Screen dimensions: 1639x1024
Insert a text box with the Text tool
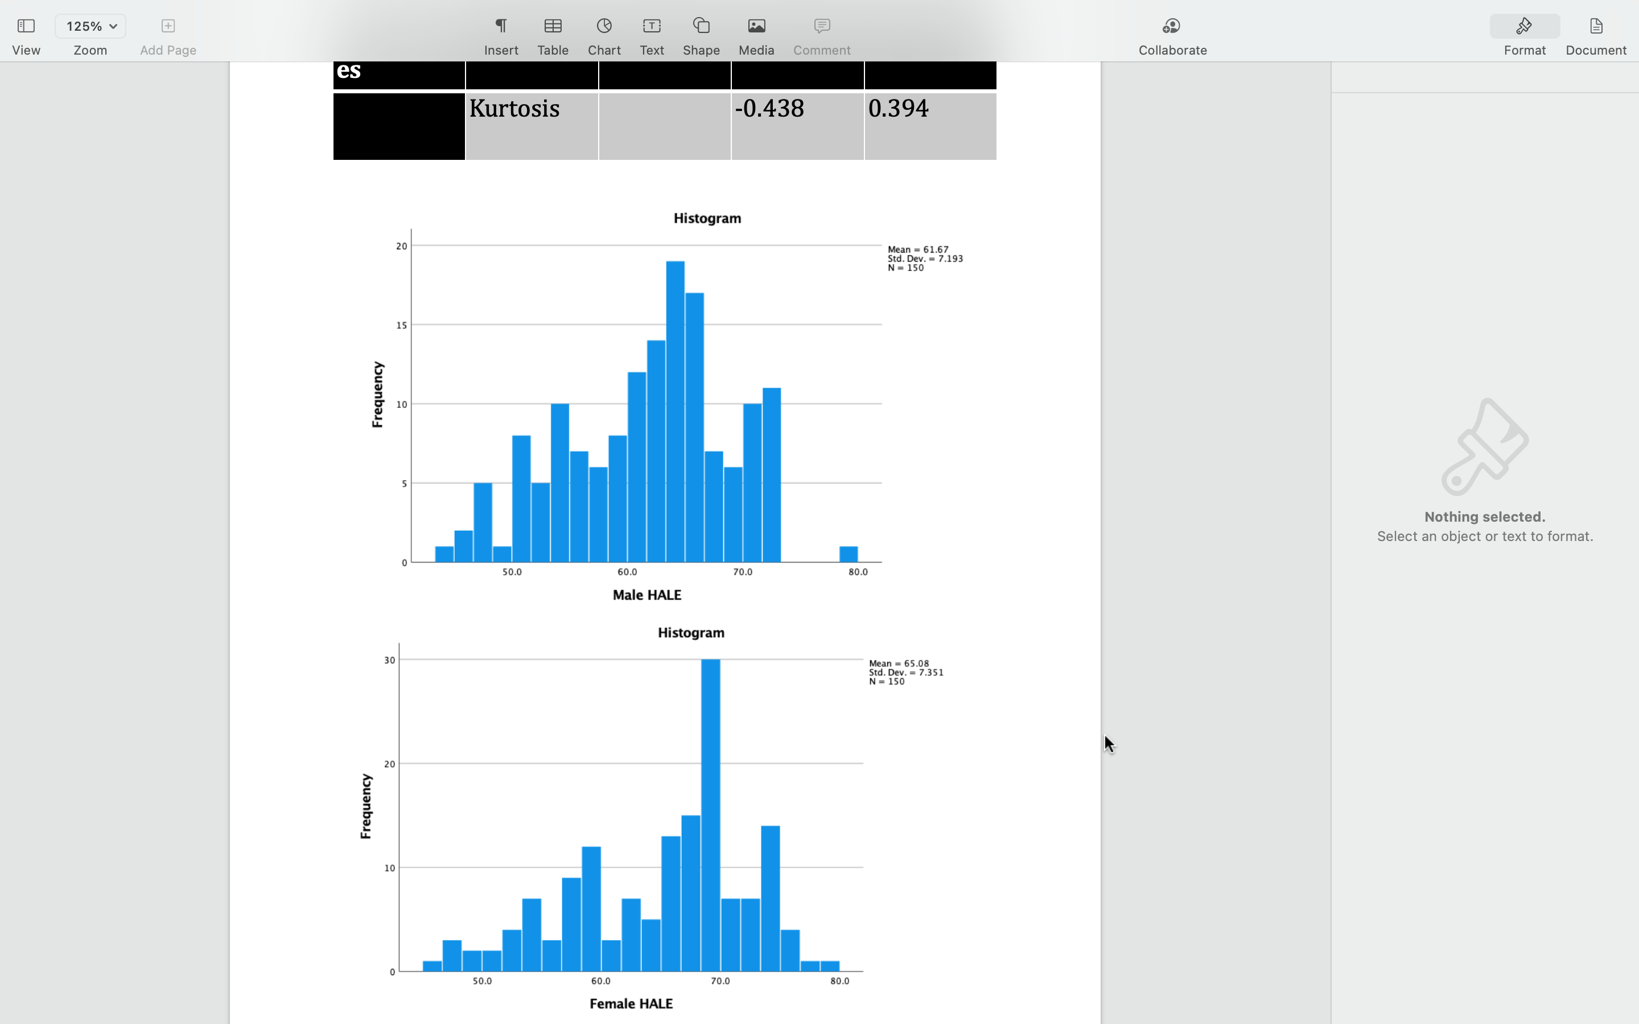pos(651,26)
